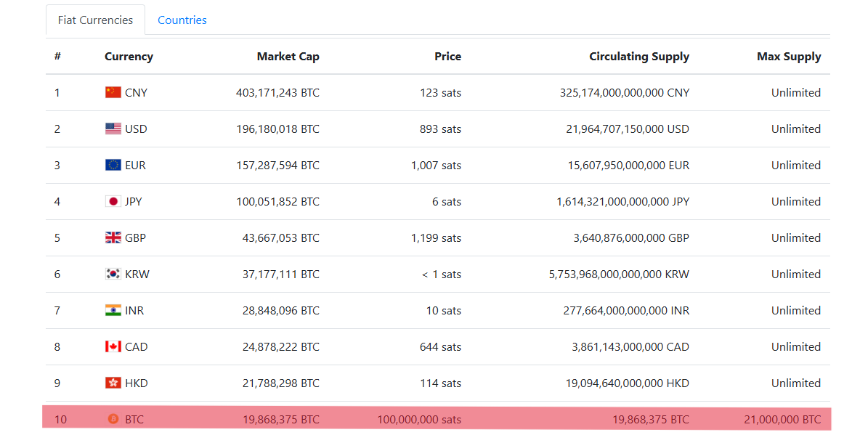
Task: Click the # rank column header
Action: tap(57, 57)
